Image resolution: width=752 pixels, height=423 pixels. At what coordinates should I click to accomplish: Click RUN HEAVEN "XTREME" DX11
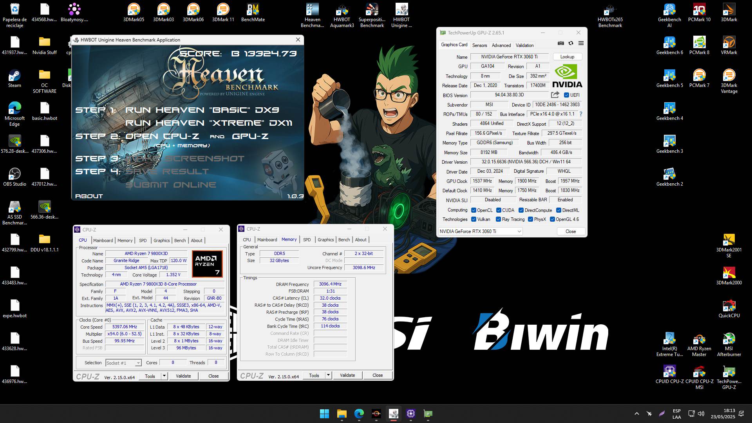coord(209,123)
